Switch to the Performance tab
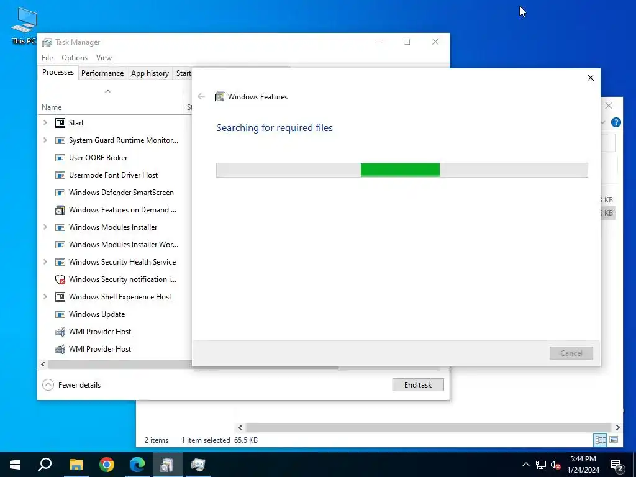Screen dimensions: 636x477 pos(102,73)
